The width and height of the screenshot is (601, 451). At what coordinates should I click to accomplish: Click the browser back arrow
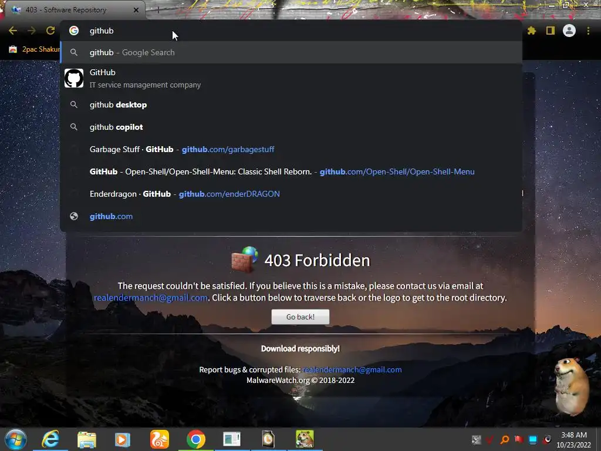click(13, 31)
